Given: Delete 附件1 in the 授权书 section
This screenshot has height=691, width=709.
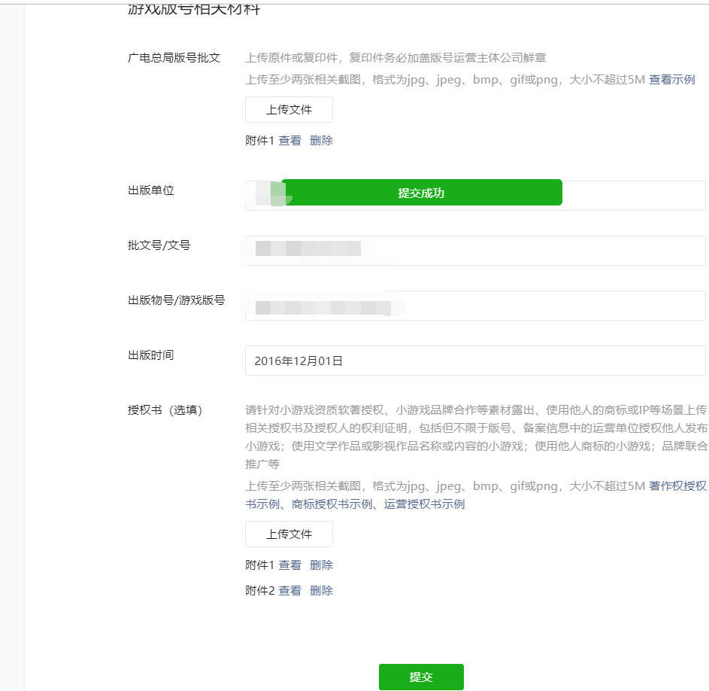Looking at the screenshot, I should pos(321,565).
